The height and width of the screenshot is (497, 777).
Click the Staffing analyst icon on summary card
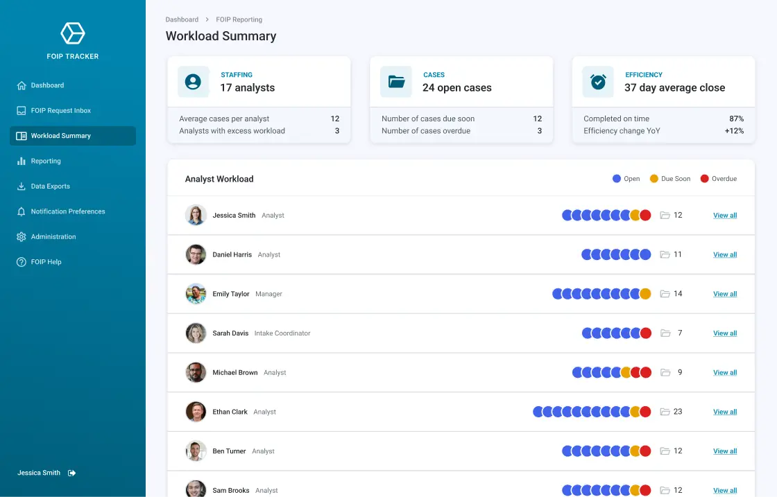click(x=193, y=82)
